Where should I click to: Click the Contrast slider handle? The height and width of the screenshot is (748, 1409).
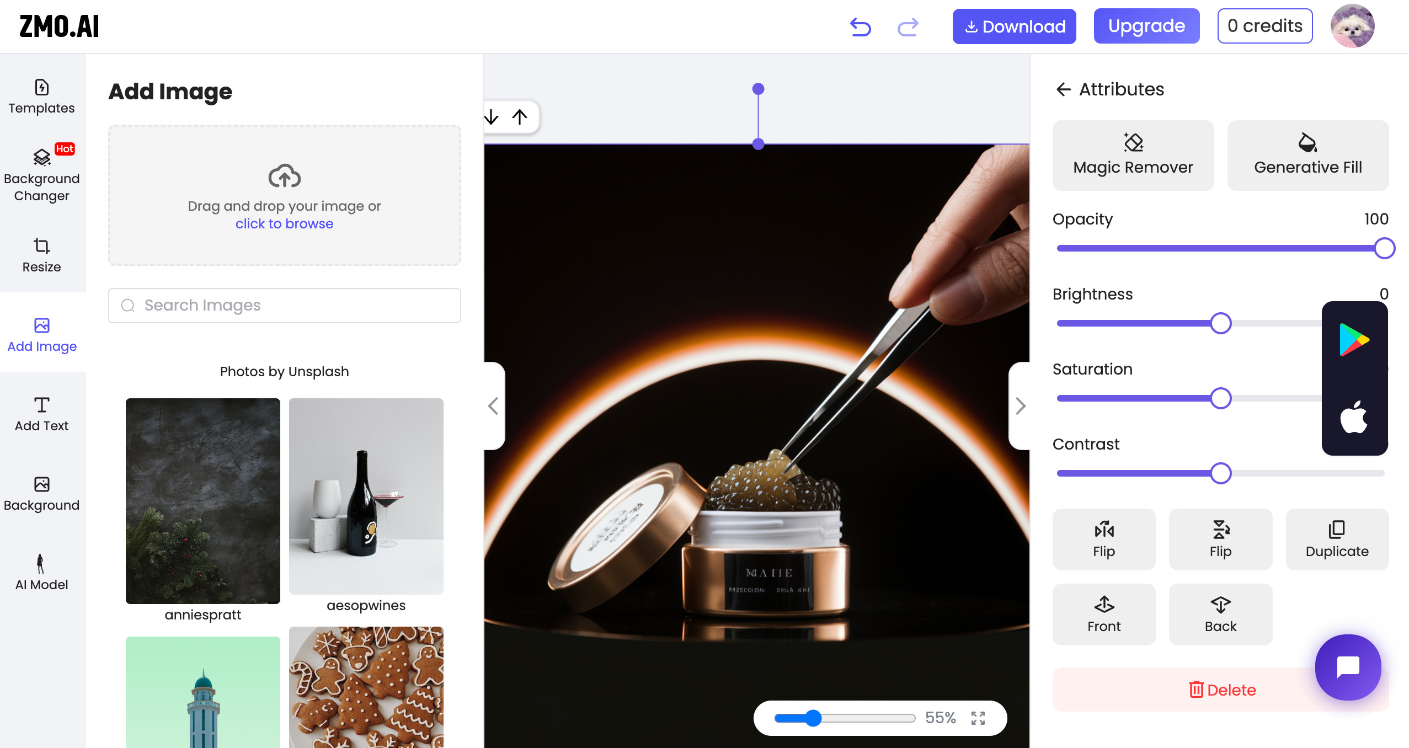point(1221,473)
